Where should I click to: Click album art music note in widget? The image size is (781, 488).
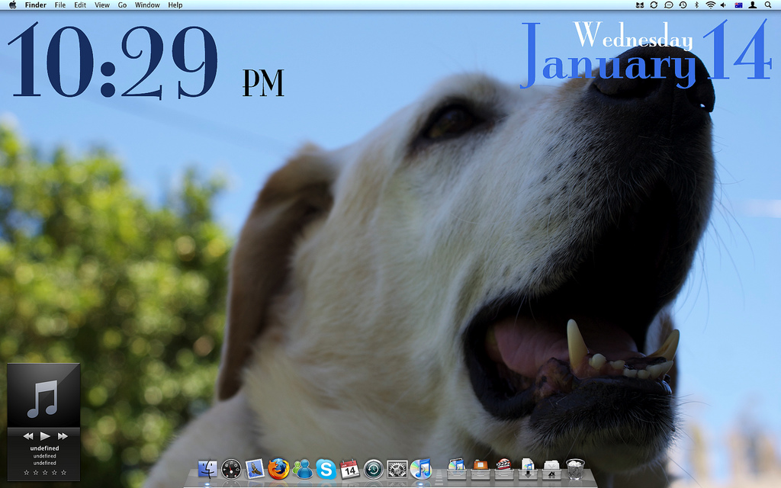click(x=43, y=398)
